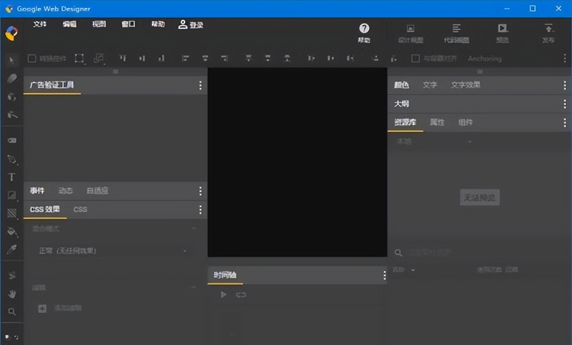Click the 登录 sign-in button
This screenshot has width=572, height=345.
click(x=191, y=25)
